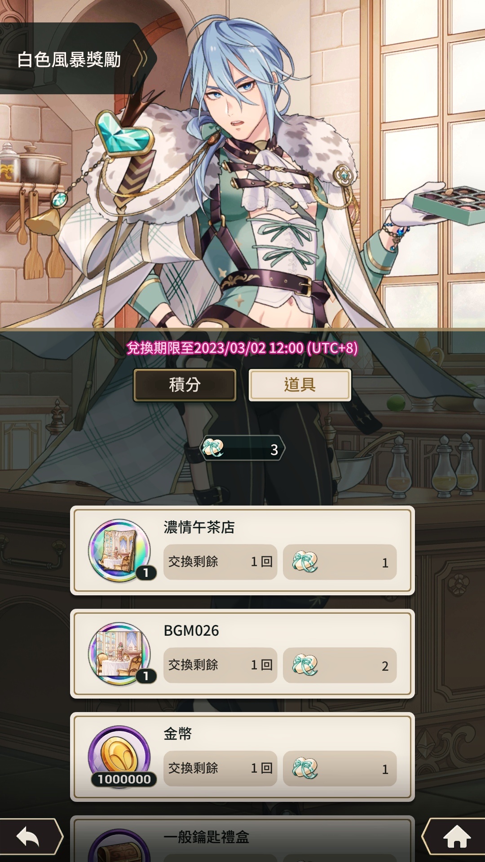Tap the 白色風暴獎勵 title label

click(69, 60)
